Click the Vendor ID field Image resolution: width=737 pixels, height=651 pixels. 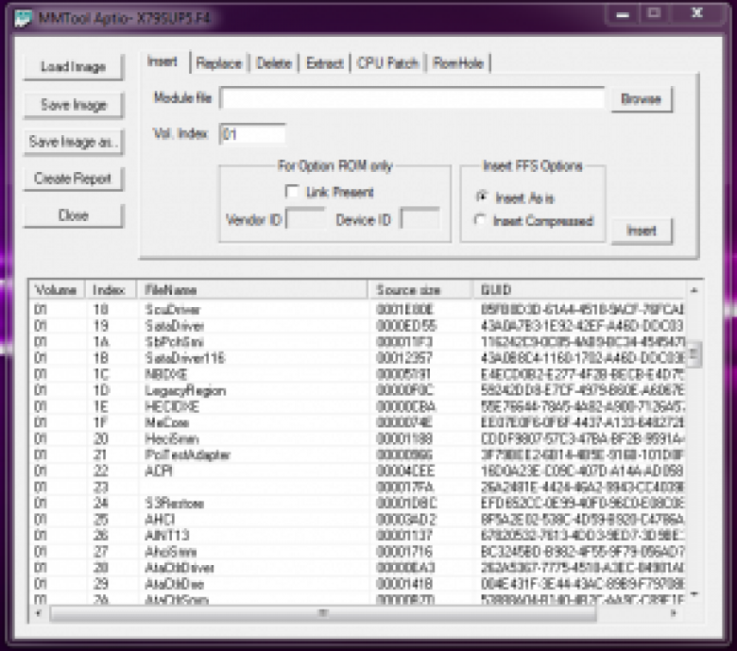[x=305, y=219]
